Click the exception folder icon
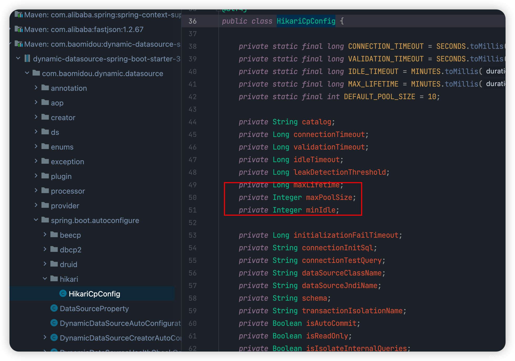 point(45,161)
